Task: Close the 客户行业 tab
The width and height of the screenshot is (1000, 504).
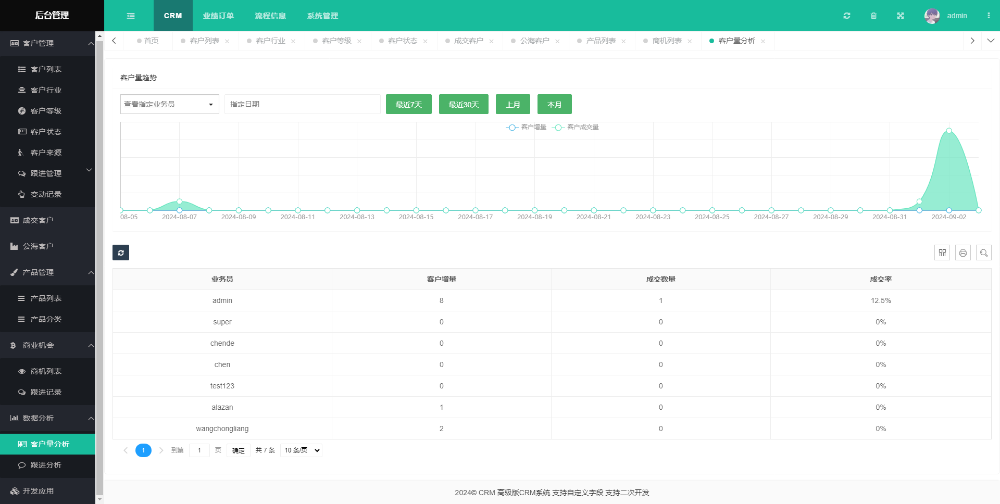Action: 293,41
